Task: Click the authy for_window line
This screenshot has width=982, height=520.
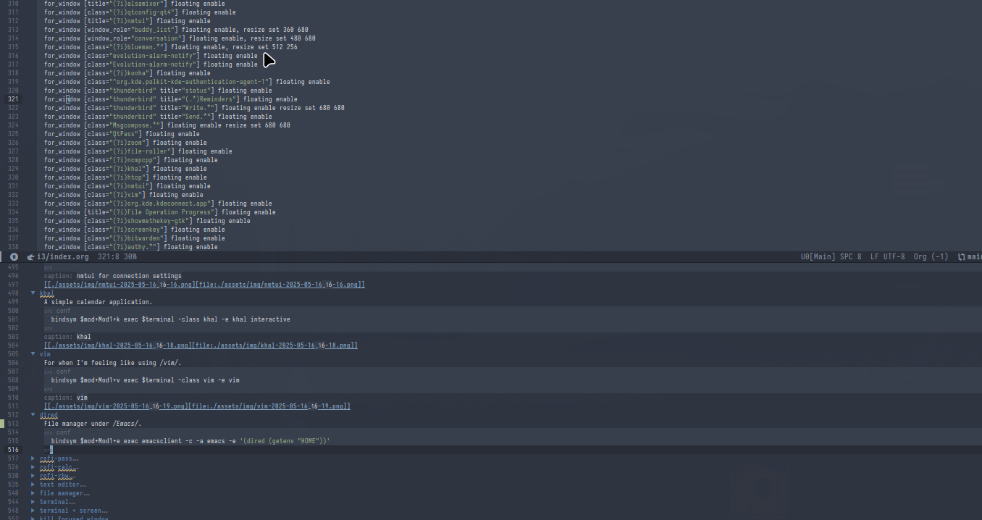Action: [130, 247]
